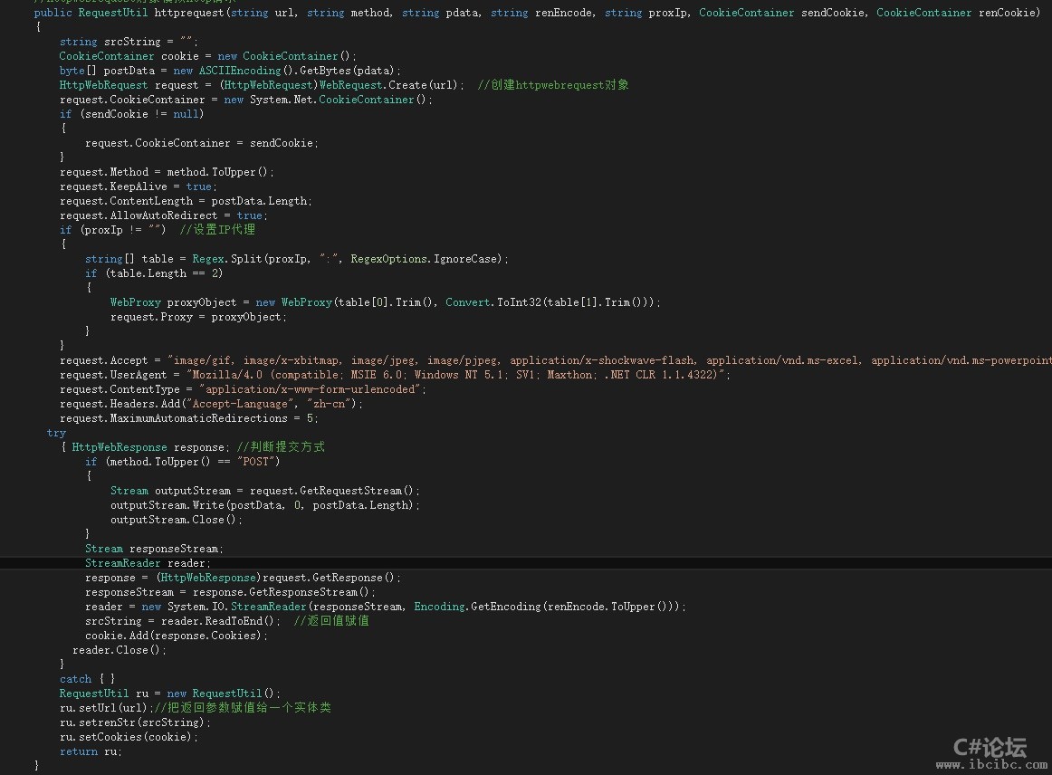The image size is (1052, 775).
Task: Place cursor on request.Proxy assignment line
Action: 197,317
